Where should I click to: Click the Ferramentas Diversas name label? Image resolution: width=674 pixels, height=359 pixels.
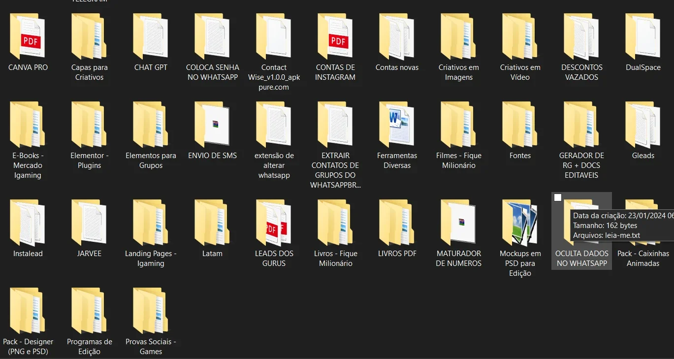[x=397, y=161]
